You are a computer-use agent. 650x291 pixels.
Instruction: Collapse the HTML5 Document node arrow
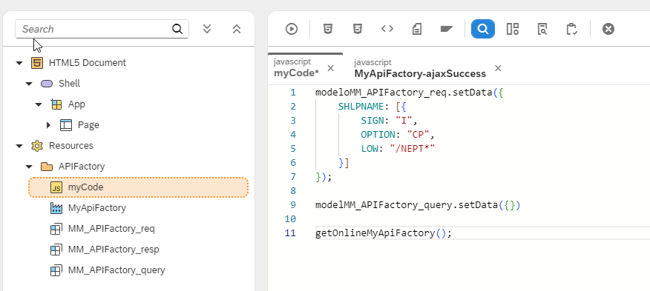pos(19,63)
